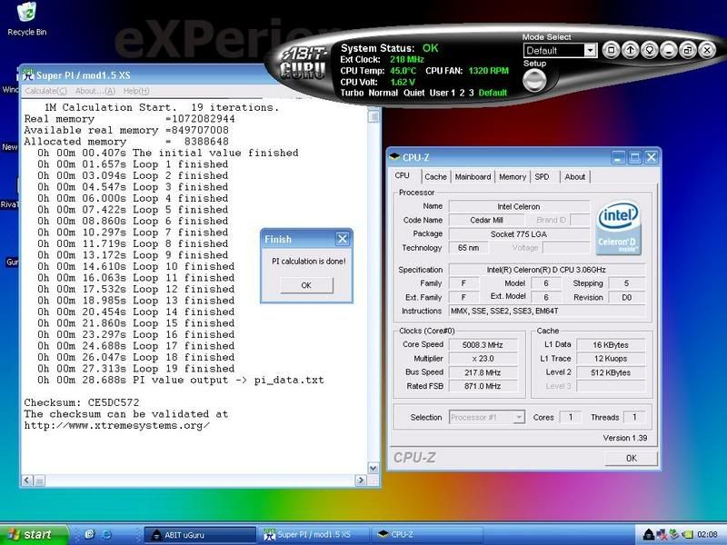727x545 pixels.
Task: Click the Specification field in CPU-Z
Action: click(x=546, y=269)
